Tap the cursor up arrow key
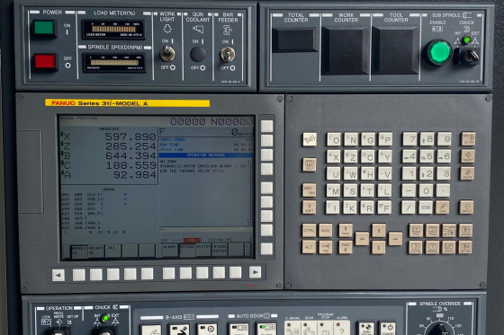Viewport: 504px width, 335px height. (x=379, y=231)
